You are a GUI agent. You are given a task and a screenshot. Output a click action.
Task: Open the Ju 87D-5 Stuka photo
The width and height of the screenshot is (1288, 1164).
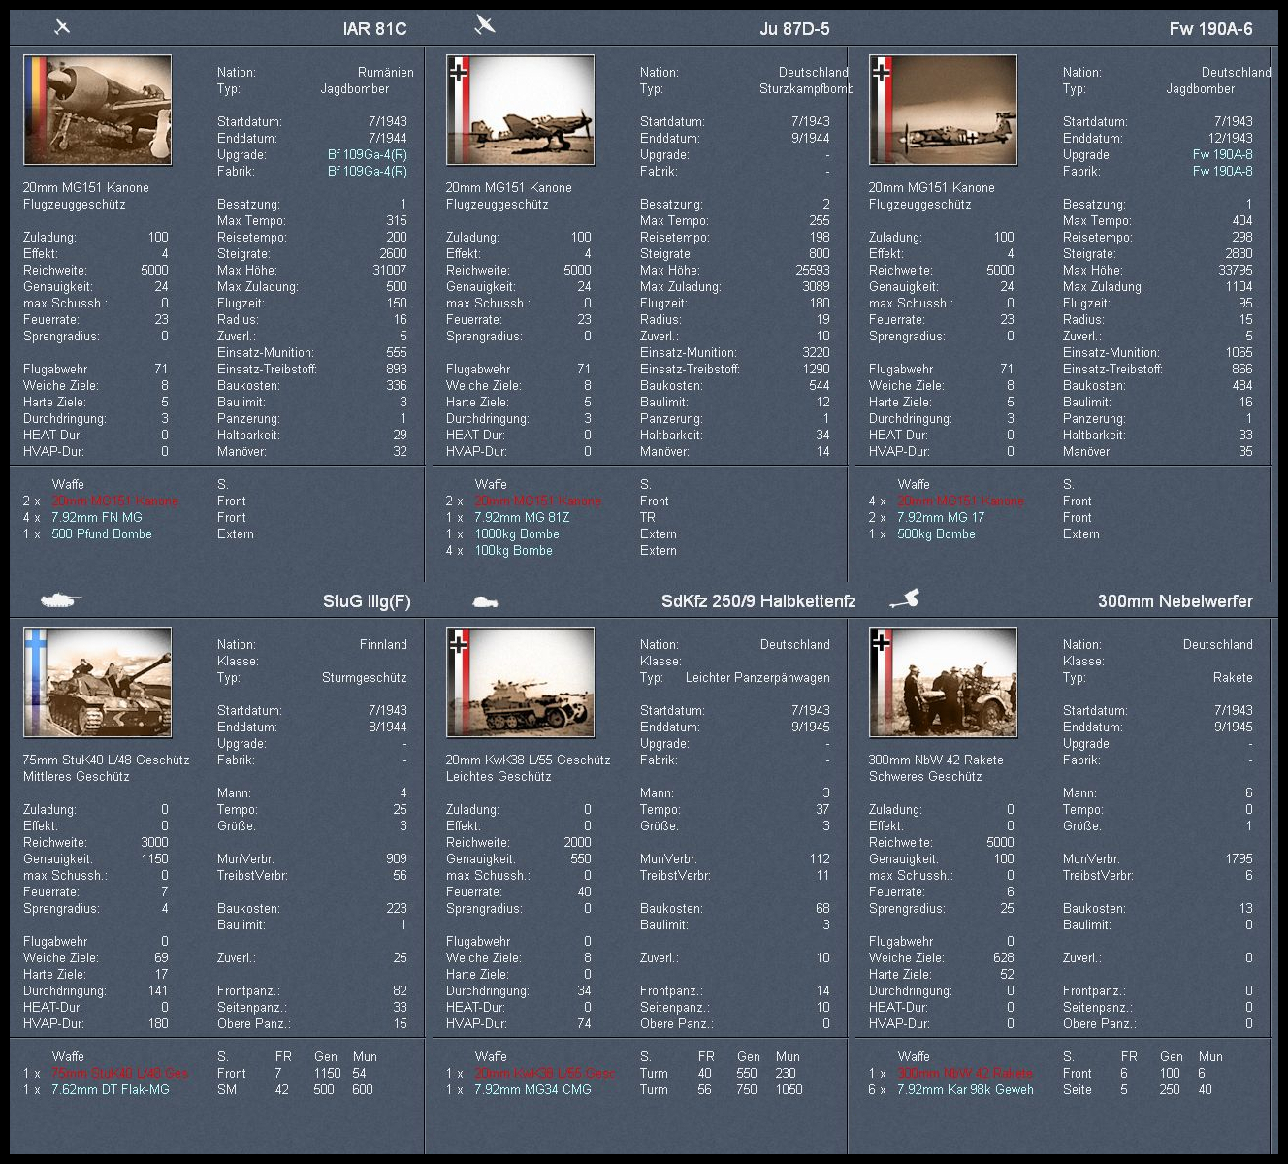coord(520,110)
